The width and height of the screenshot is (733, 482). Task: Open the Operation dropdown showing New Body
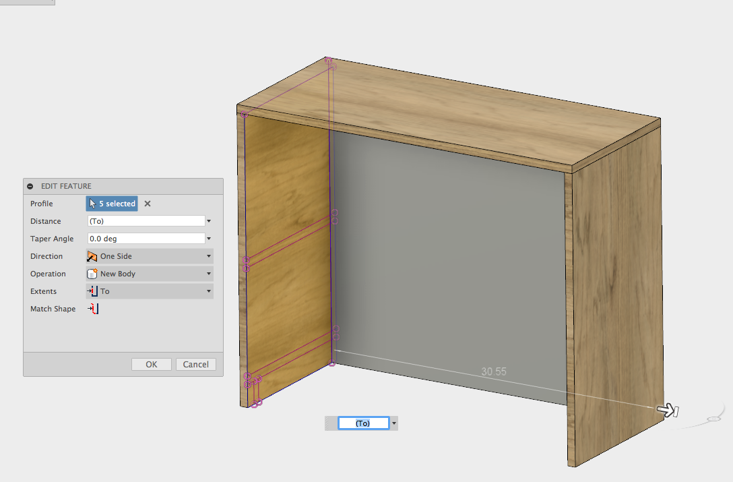208,274
